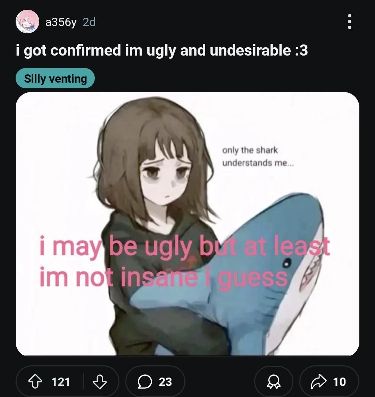Click the 2d post timestamp
The image size is (375, 397).
pos(89,22)
